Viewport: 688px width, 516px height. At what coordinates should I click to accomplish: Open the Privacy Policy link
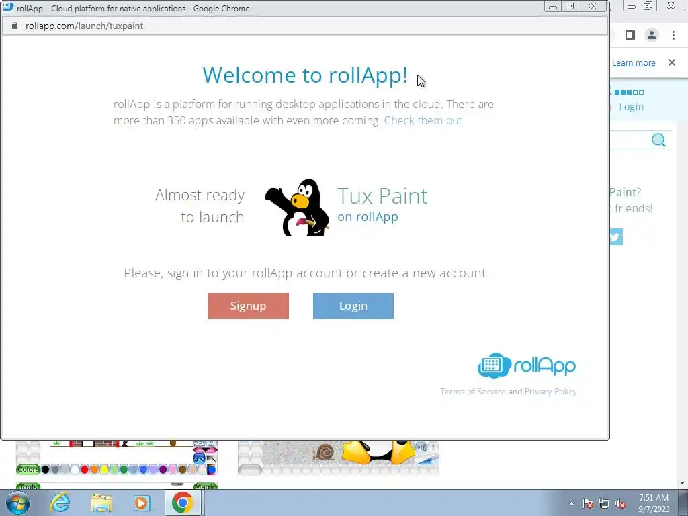pos(551,392)
